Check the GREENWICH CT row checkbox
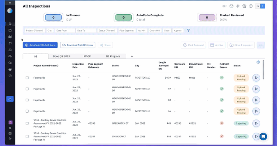Screen dimensions: 277x146 click(x=27, y=123)
